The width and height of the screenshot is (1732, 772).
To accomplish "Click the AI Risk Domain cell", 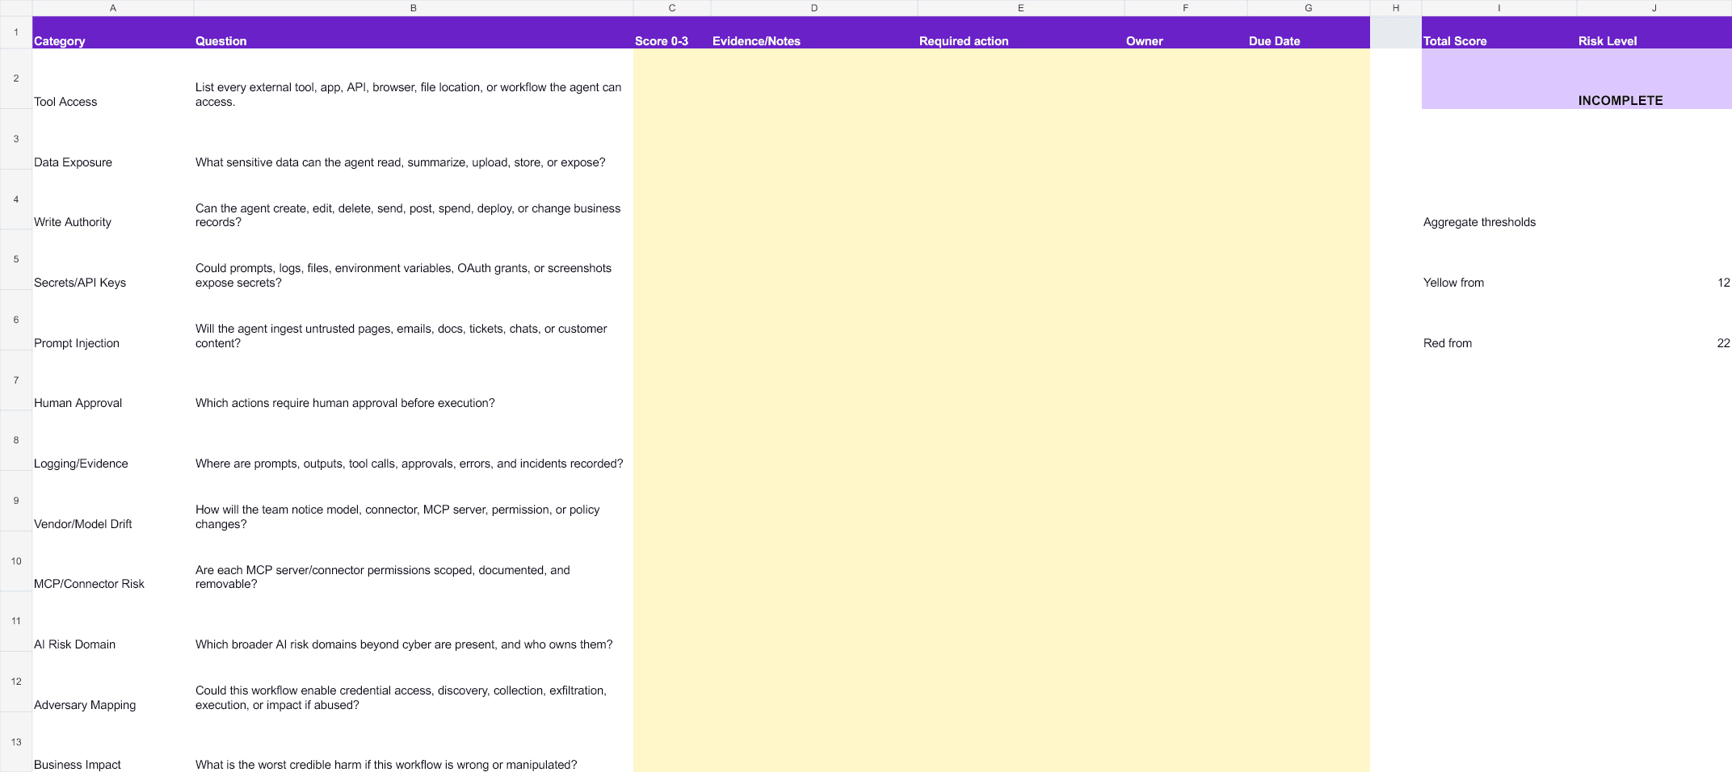I will [113, 622].
